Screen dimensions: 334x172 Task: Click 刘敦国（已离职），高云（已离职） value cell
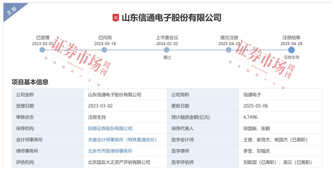click(x=281, y=162)
